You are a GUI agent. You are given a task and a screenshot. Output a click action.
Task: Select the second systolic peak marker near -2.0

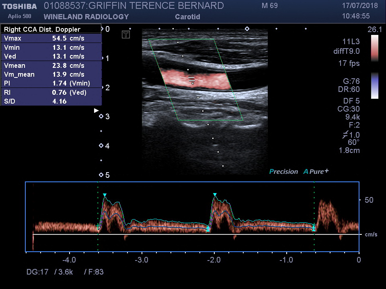tap(215, 195)
